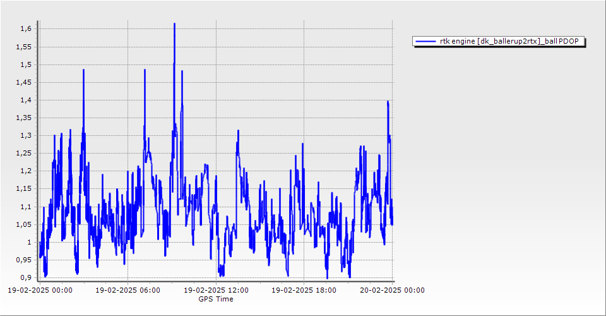The width and height of the screenshot is (606, 316).
Task: Click y-axis value "1,5"
Action: pos(27,64)
